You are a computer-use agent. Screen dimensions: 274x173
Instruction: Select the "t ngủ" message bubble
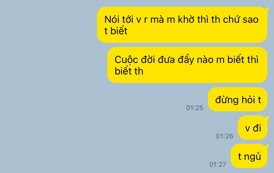coord(249,156)
